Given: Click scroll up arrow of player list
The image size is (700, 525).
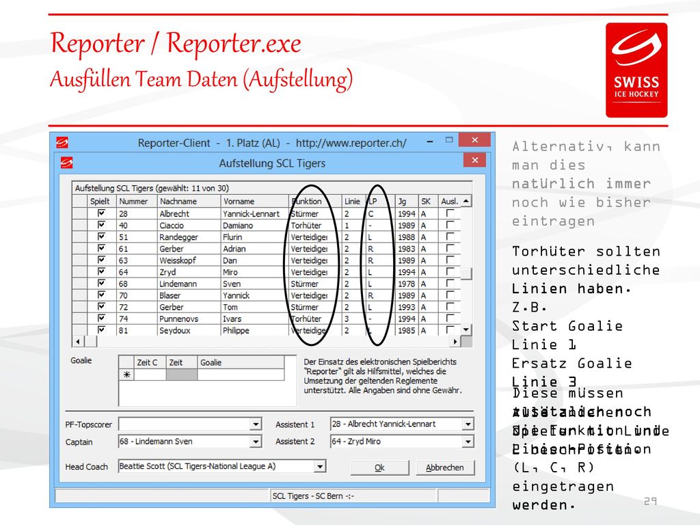Looking at the screenshot, I should click(x=466, y=202).
